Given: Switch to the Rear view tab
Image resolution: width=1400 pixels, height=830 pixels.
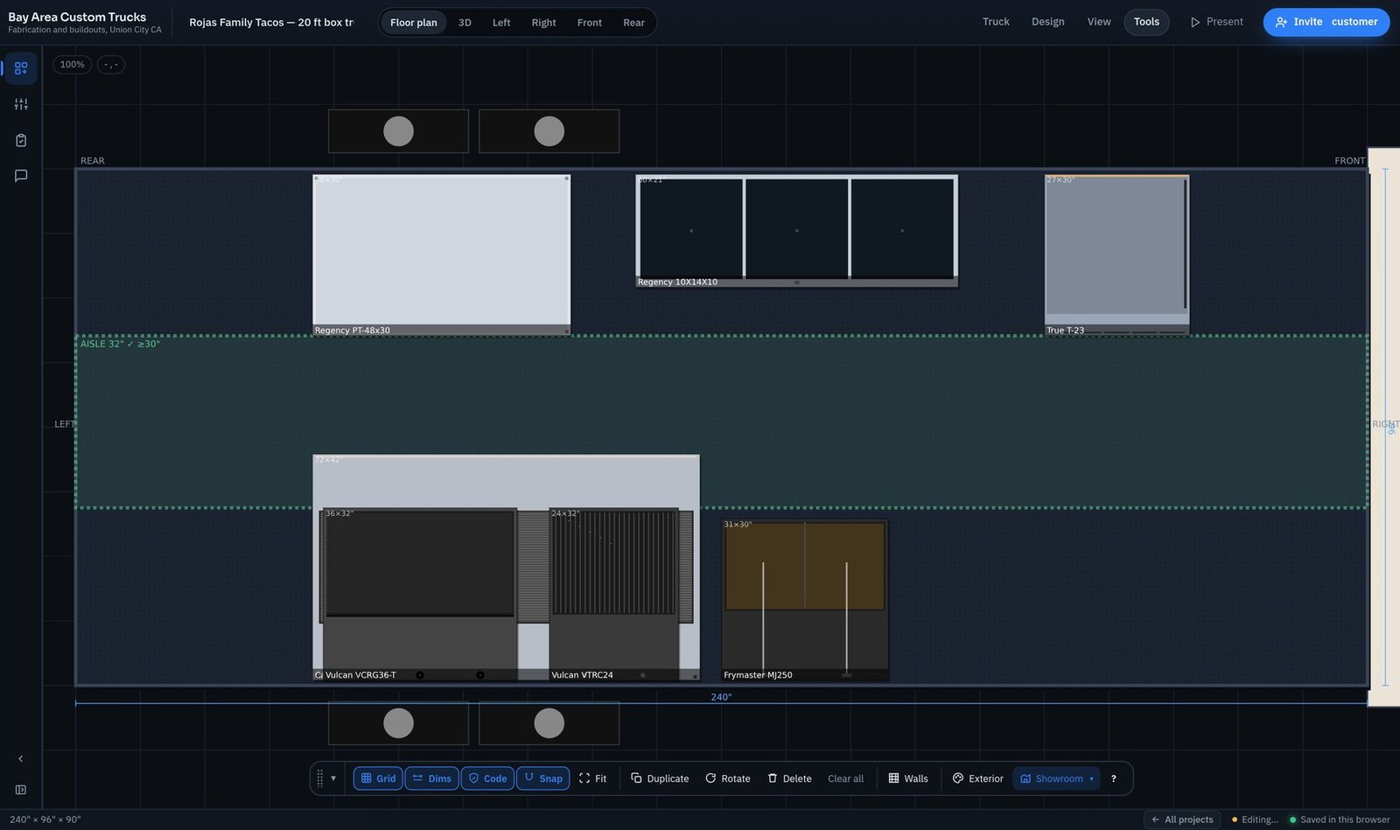Looking at the screenshot, I should 633,23.
